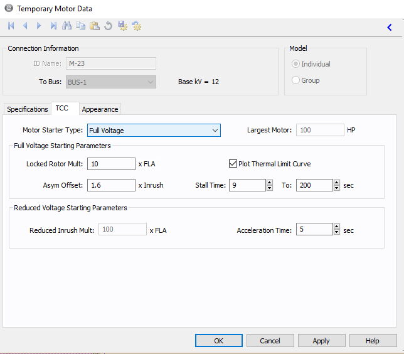Viewport: 404px width, 354px height.
Task: Switch to Specifications tab
Action: tap(28, 109)
